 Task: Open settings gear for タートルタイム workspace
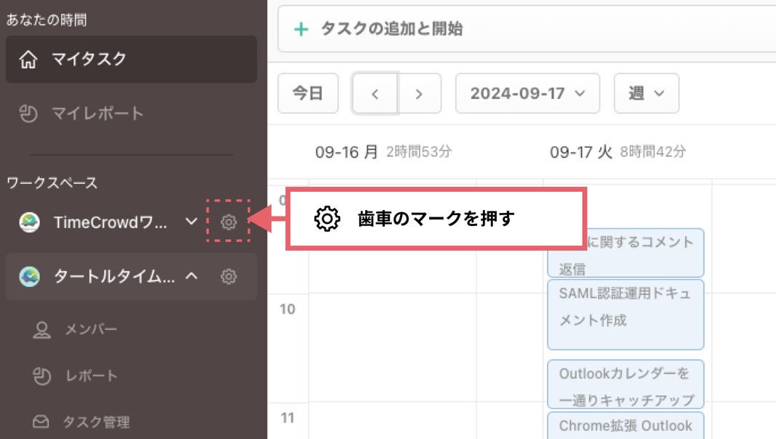(x=228, y=277)
